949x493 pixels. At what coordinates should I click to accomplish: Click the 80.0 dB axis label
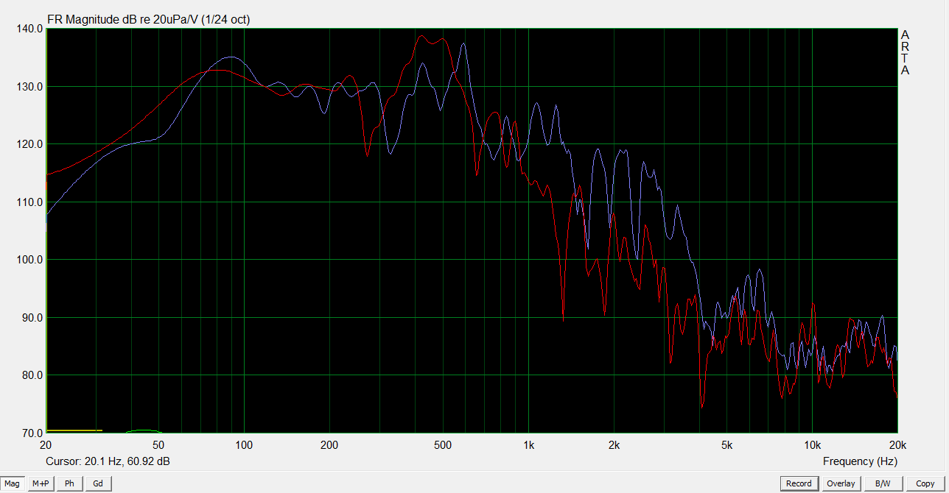31,375
